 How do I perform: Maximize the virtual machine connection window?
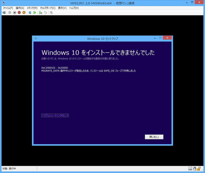point(192,2)
